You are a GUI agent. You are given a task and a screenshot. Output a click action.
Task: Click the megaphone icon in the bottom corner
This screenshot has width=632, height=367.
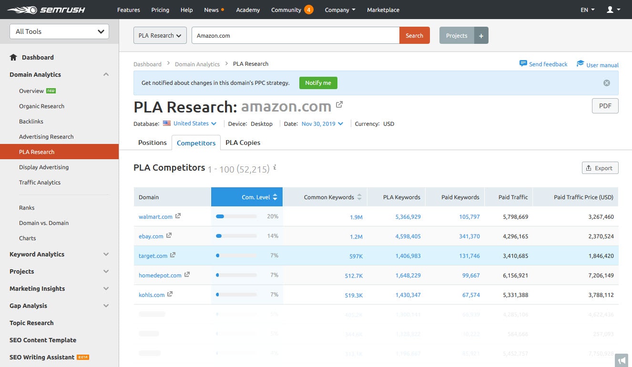(622, 360)
